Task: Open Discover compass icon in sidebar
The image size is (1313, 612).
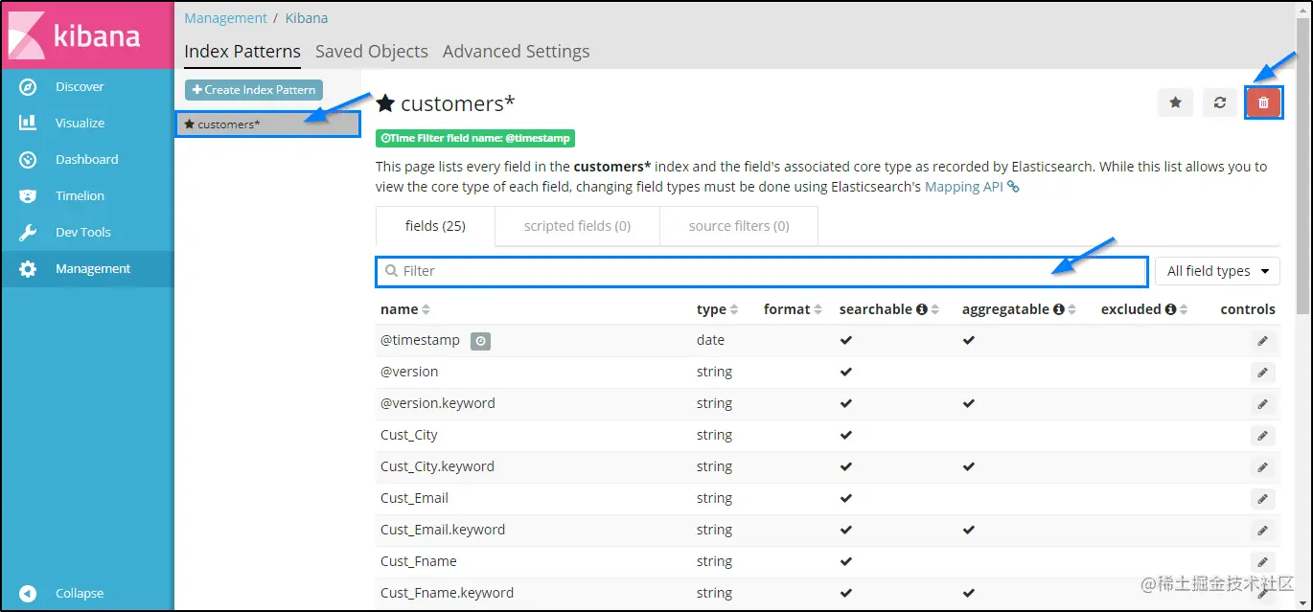Action: [28, 87]
